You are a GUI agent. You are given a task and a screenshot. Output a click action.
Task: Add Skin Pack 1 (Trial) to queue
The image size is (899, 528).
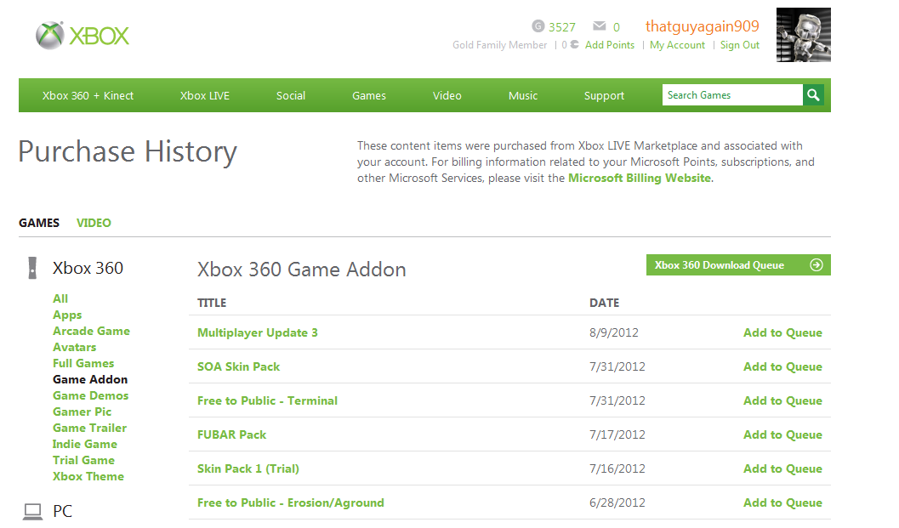pyautogui.click(x=782, y=468)
